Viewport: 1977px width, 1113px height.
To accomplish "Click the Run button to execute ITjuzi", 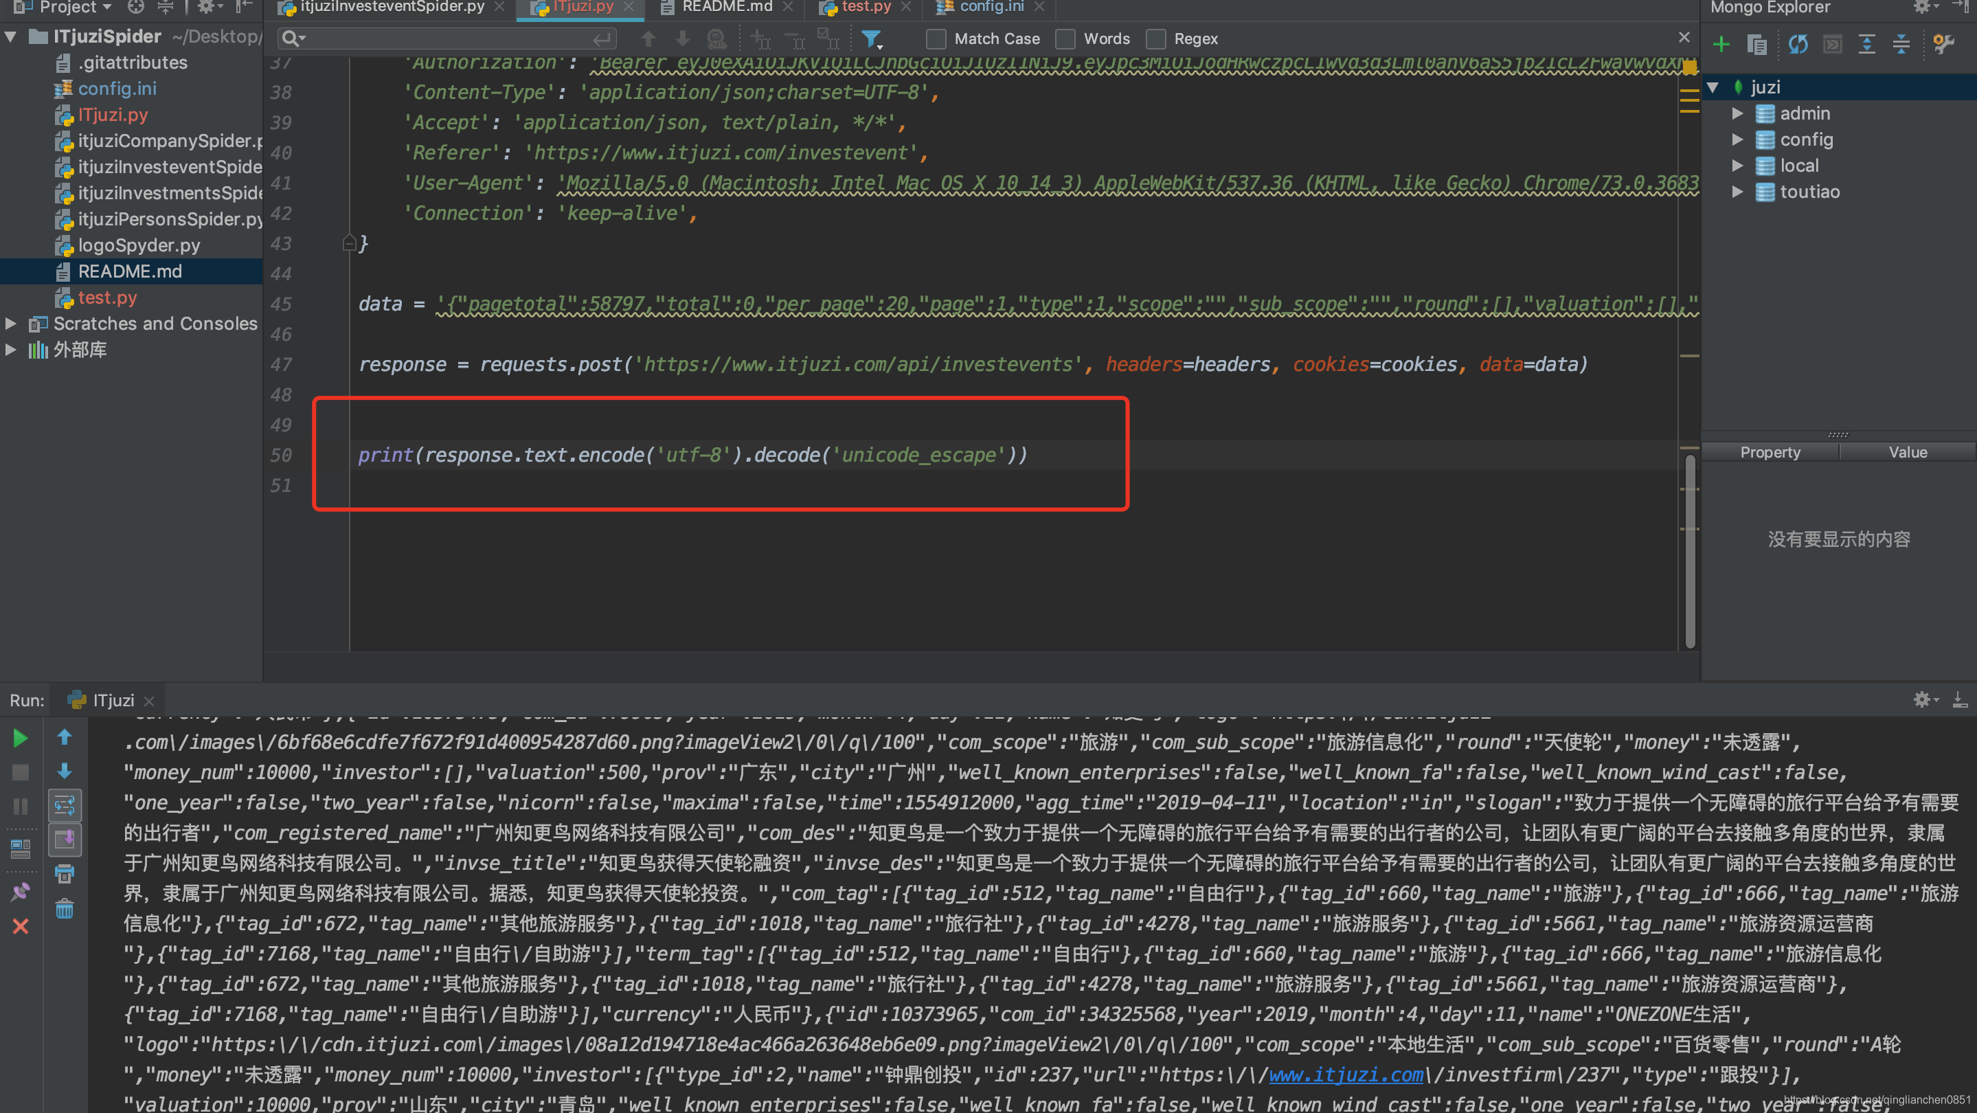I will tap(21, 739).
